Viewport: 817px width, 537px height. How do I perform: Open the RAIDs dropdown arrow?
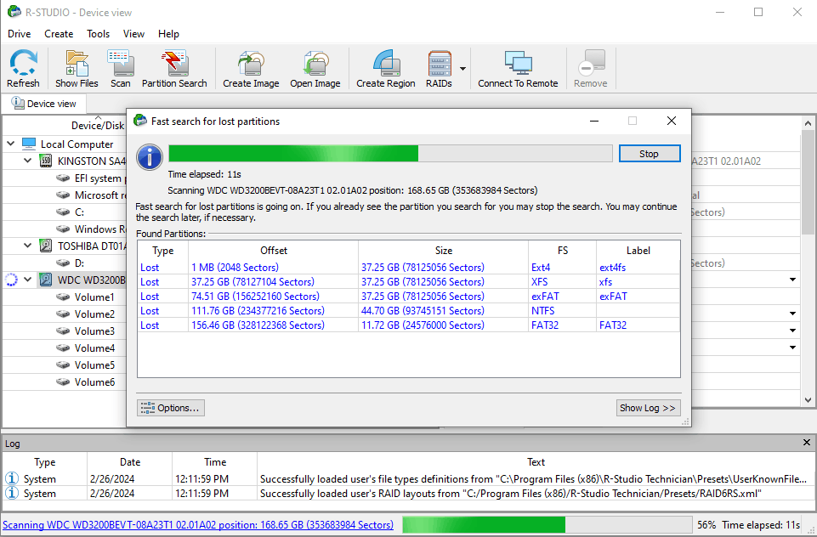(x=462, y=68)
